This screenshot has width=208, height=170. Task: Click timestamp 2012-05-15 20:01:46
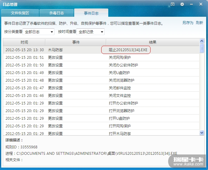(25, 95)
